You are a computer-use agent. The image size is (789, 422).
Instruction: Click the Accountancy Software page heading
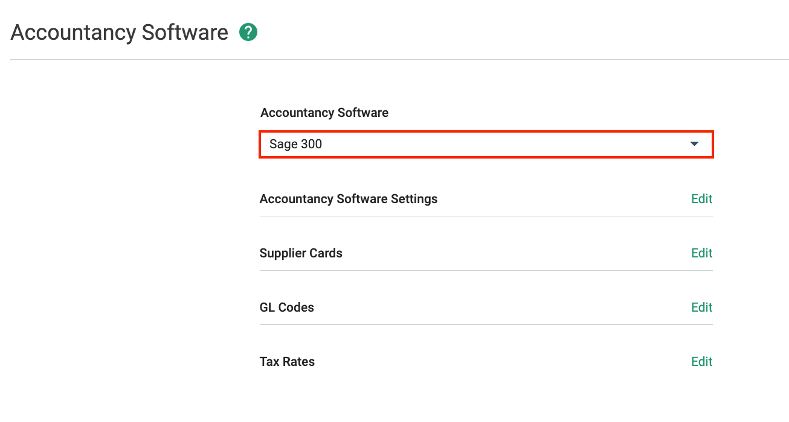click(119, 32)
